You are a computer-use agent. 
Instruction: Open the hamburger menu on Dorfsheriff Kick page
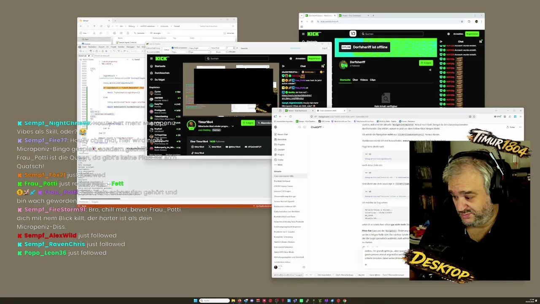coord(303,34)
